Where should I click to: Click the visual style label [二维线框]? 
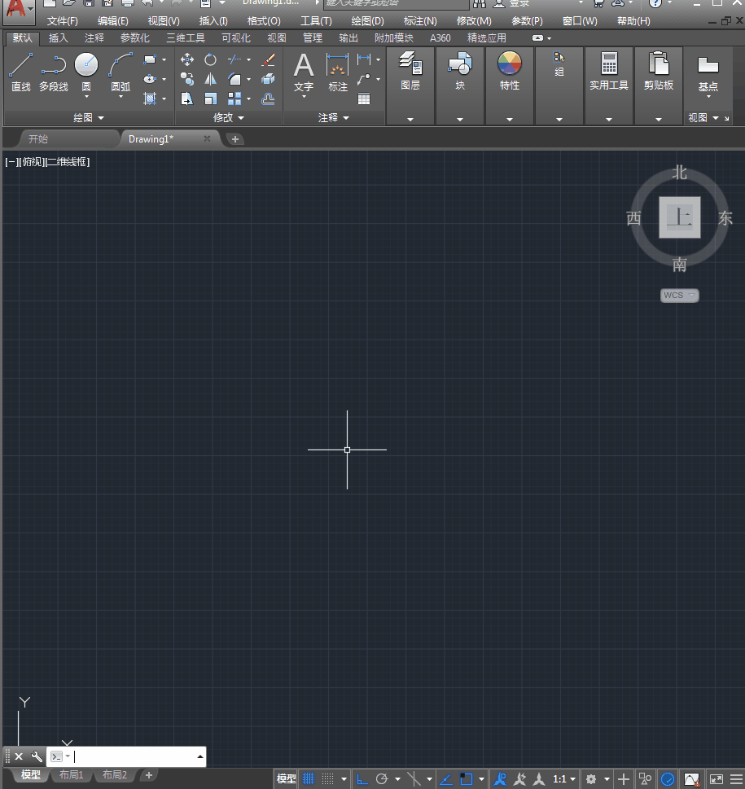(68, 162)
